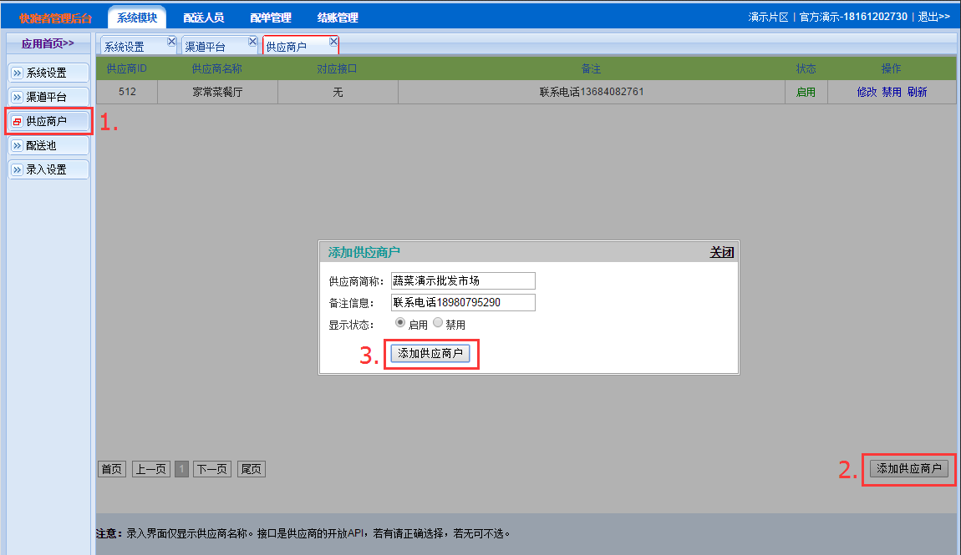Click the 添加供应商户 button inside the dialog

pos(430,354)
